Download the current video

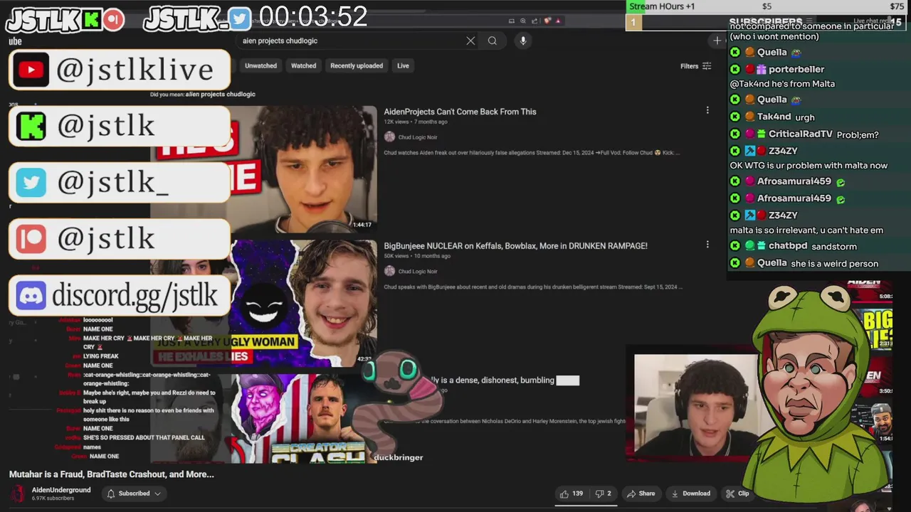[690, 494]
